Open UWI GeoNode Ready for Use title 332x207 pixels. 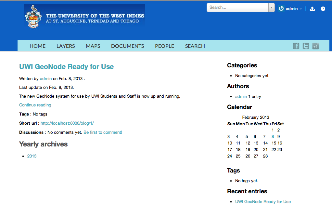point(67,67)
